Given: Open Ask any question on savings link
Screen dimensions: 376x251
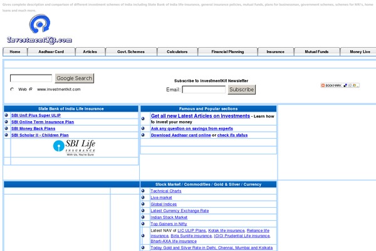Looking at the screenshot, I should [192, 129].
